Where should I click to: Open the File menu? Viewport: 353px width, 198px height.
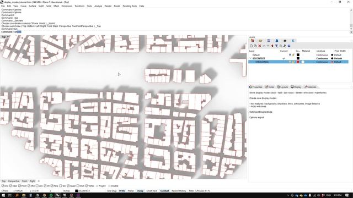3,6
